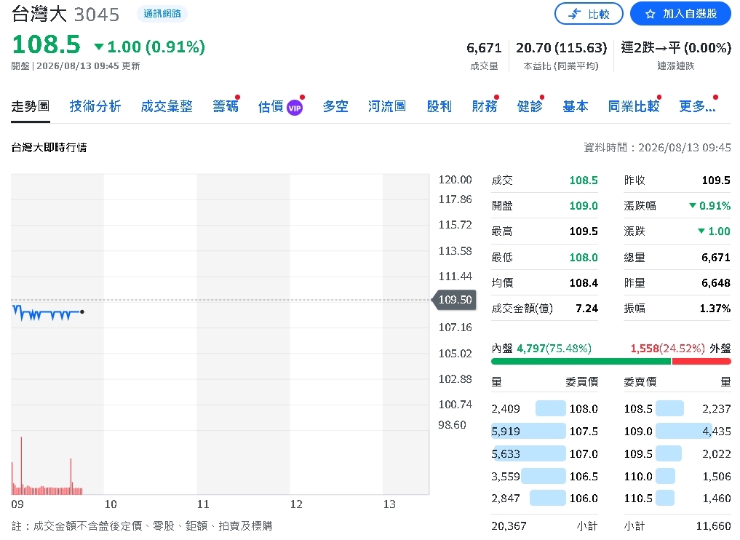This screenshot has width=740, height=540.
Task: Click ask volume 2,237
Action: (x=717, y=409)
